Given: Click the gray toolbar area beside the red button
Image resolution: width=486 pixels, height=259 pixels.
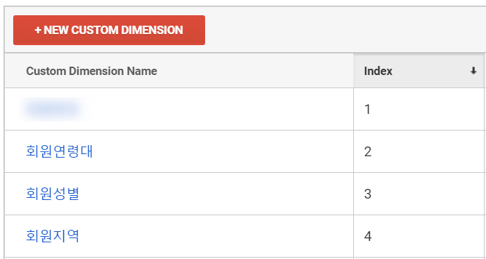Looking at the screenshot, I should 344,30.
